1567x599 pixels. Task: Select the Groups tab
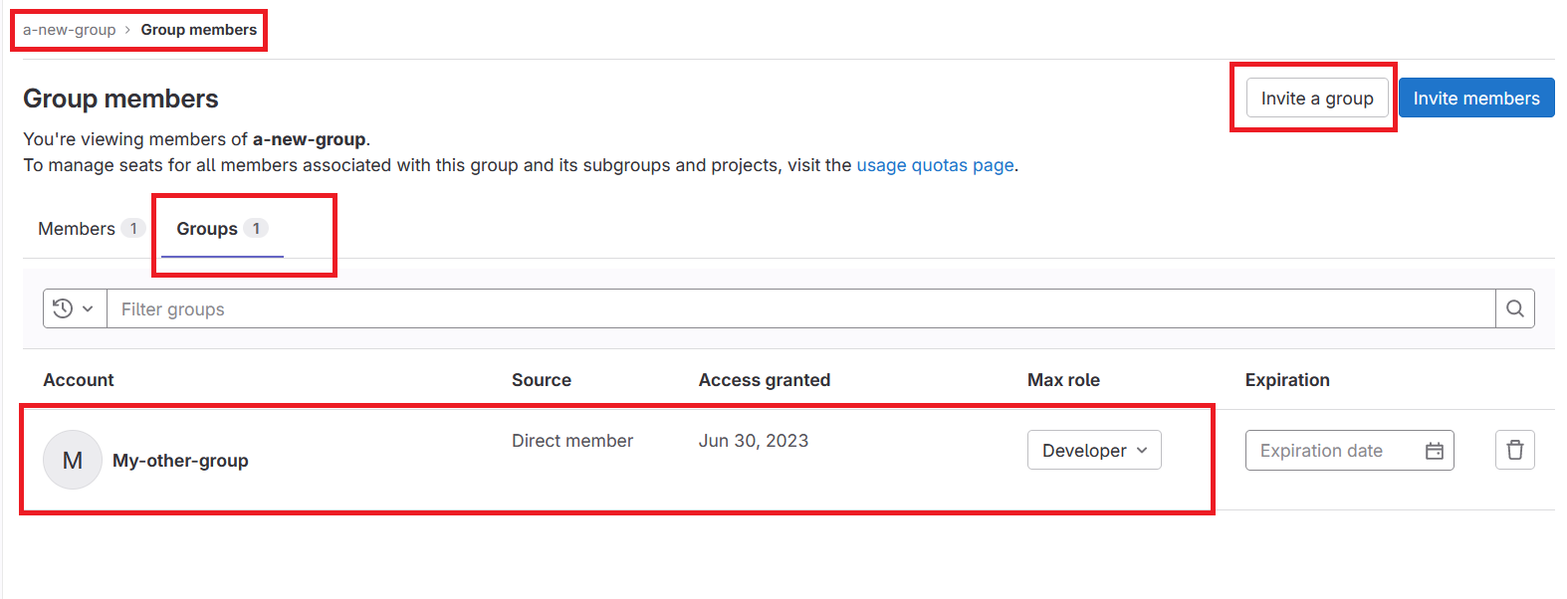[x=207, y=229]
